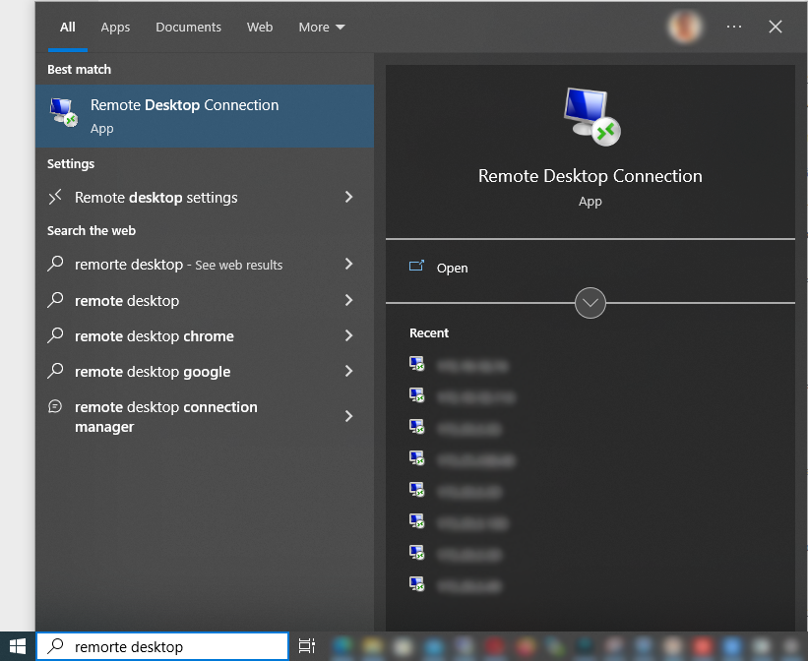Open 'remorte desktop' See web results
This screenshot has height=661, width=808.
click(205, 265)
